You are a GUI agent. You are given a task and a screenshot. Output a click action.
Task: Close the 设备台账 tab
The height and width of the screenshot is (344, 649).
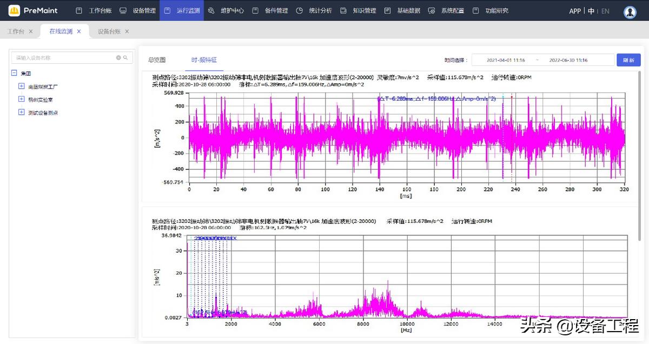point(127,31)
